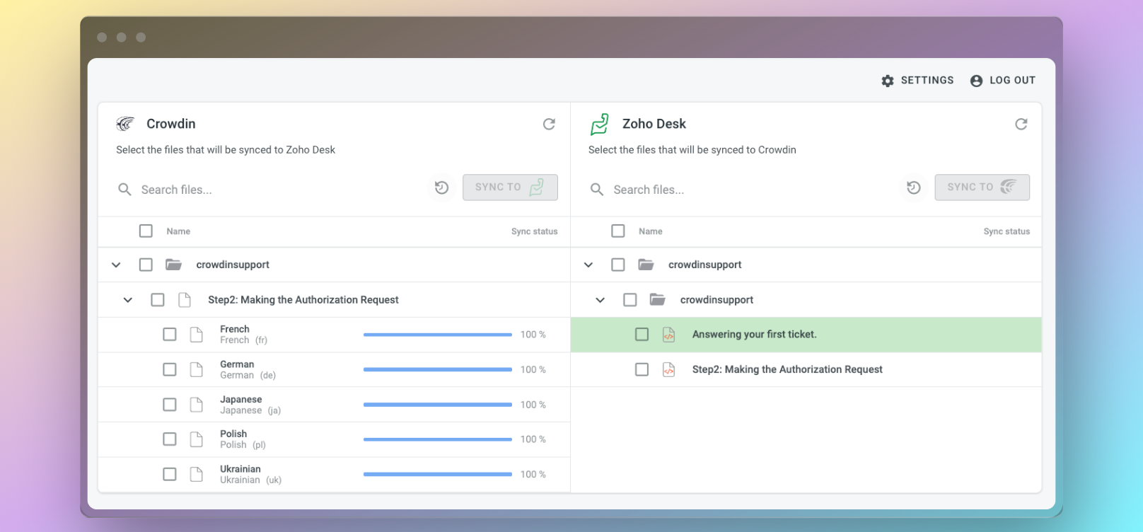Check the Polish translation checkbox
Screen dimensions: 1143x532
170,439
